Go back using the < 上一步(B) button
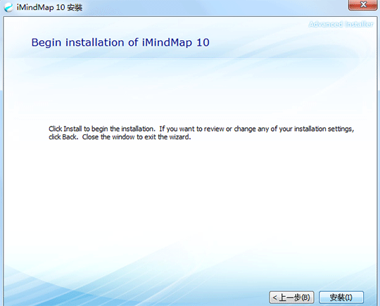Viewport: 380px width, 306px height. [291, 298]
